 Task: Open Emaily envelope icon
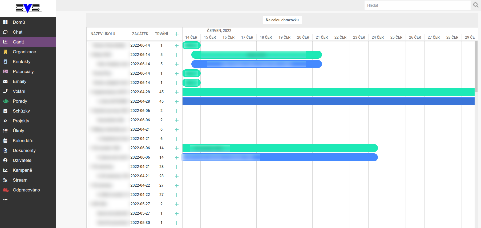coord(5,81)
